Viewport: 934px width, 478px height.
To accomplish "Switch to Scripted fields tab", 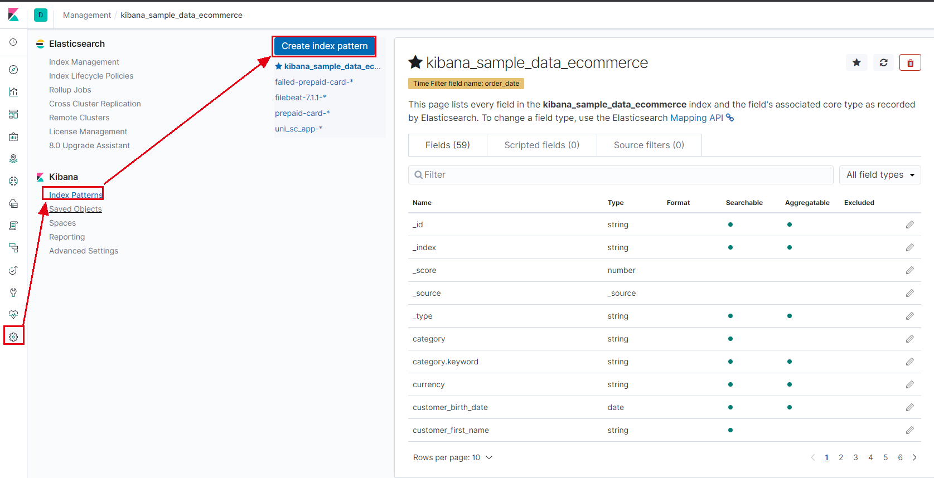I will pos(542,145).
